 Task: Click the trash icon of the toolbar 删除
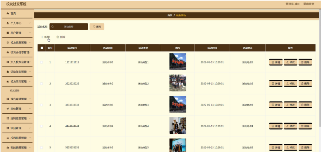pos(58,37)
